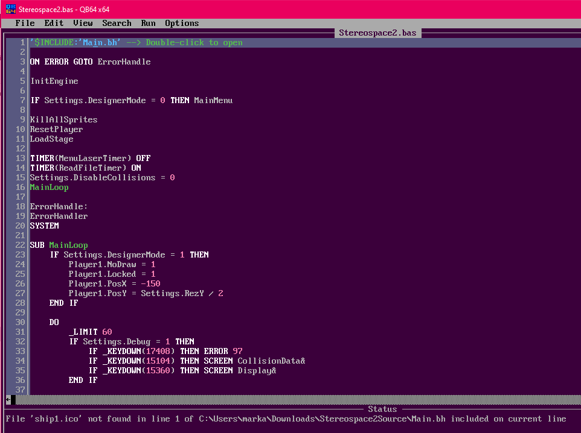
Task: Click the Status panel title label
Action: 382,409
